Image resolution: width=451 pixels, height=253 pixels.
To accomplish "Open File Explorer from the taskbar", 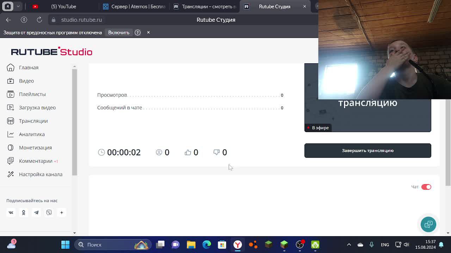I will click(191, 245).
